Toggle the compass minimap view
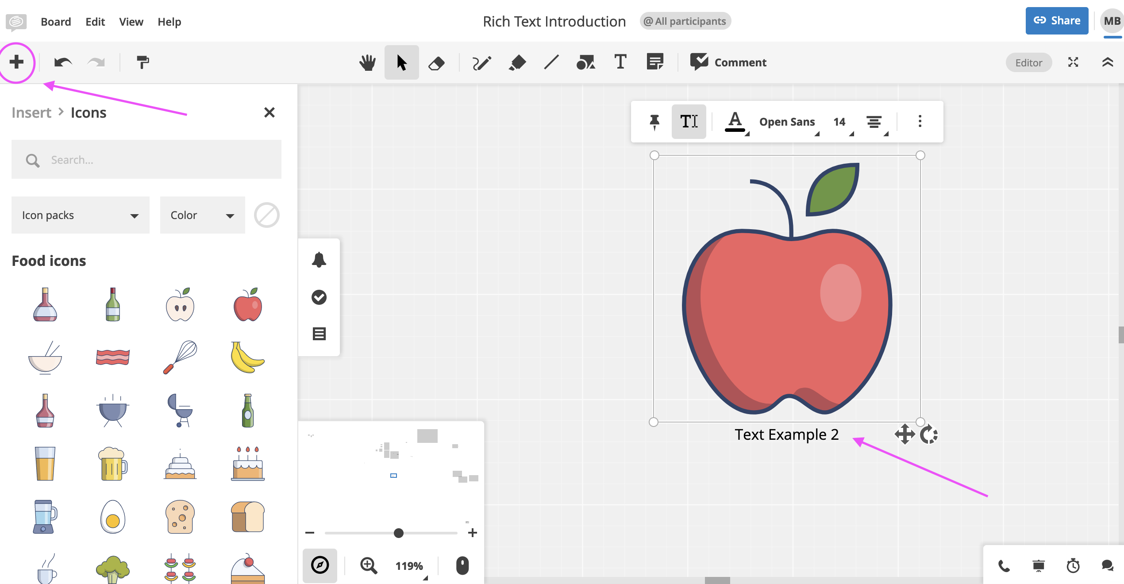 click(x=320, y=565)
